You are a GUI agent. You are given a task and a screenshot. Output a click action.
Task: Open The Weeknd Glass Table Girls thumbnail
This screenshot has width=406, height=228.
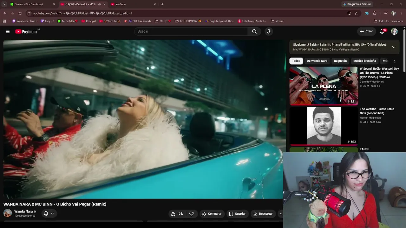[324, 126]
